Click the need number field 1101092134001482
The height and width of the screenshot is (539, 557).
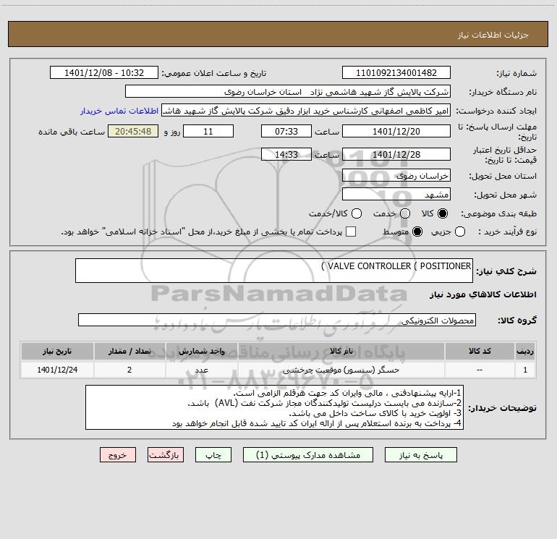coord(396,73)
